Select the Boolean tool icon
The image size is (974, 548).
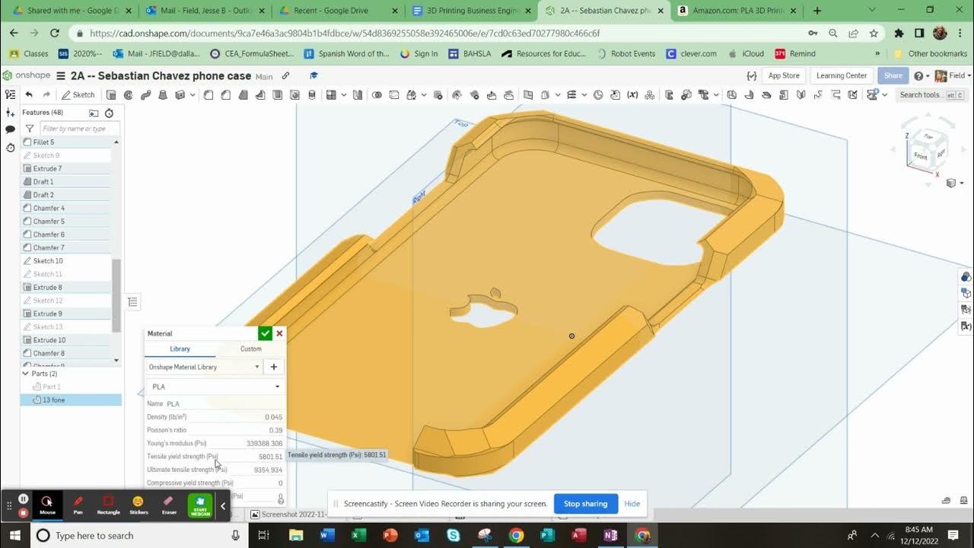coord(377,95)
